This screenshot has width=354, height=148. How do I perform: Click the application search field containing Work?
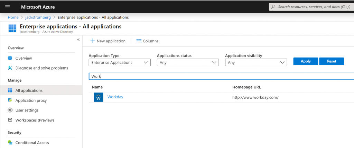pos(221,76)
